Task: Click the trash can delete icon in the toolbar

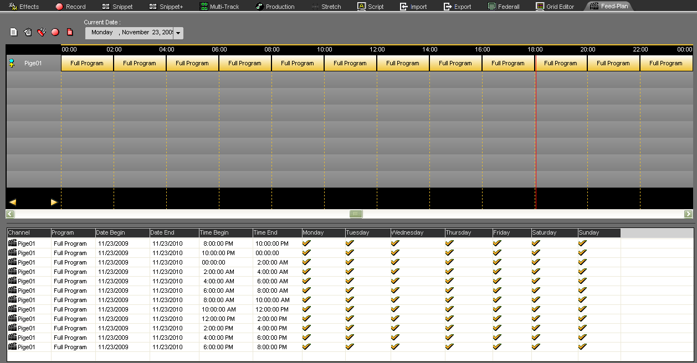Action: click(x=28, y=33)
